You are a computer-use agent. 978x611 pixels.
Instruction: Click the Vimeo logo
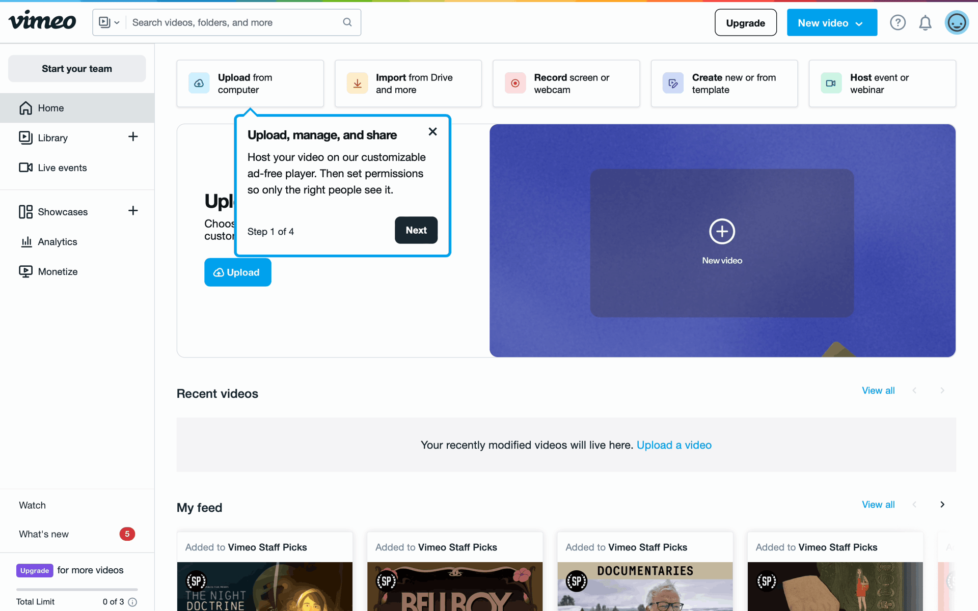pyautogui.click(x=42, y=21)
